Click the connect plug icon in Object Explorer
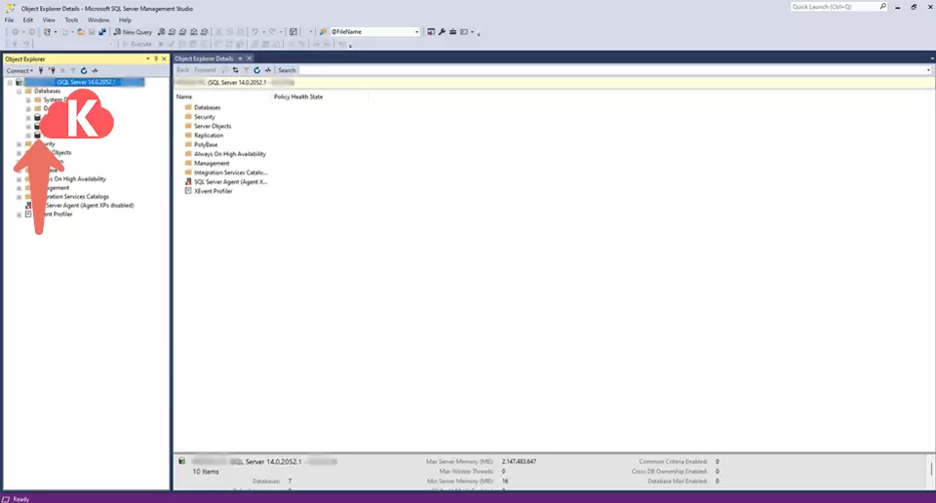The width and height of the screenshot is (936, 503). click(x=40, y=70)
